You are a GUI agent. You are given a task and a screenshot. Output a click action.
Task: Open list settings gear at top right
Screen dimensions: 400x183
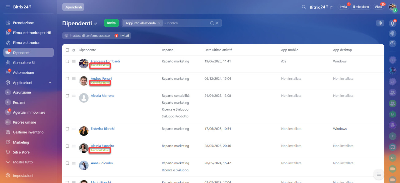click(x=380, y=23)
